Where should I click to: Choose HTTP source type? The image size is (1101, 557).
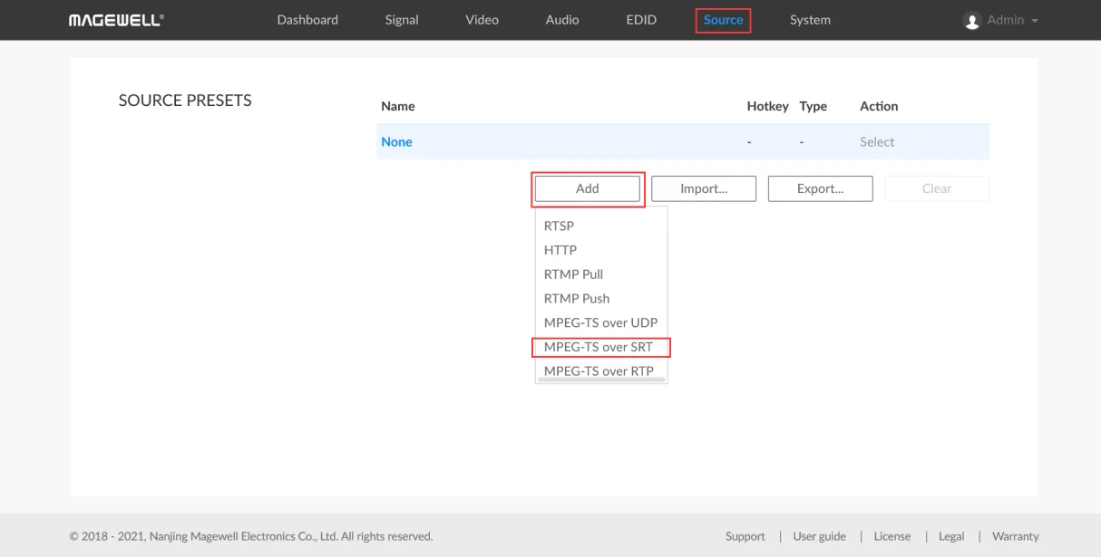tap(560, 250)
